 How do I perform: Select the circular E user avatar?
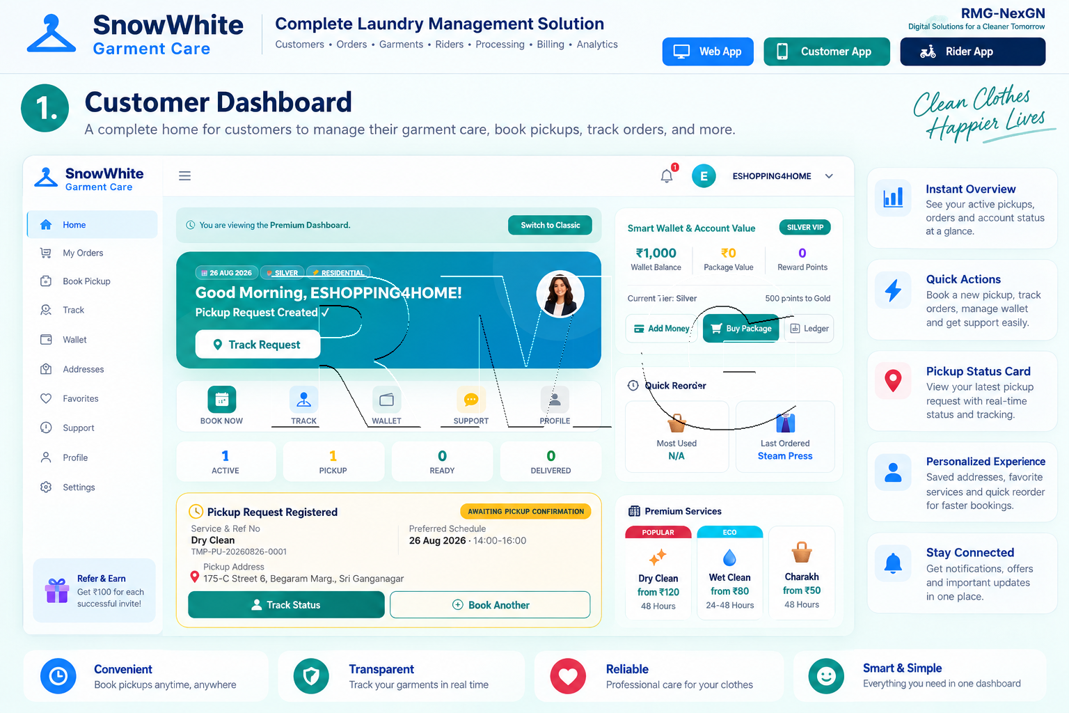pos(704,176)
